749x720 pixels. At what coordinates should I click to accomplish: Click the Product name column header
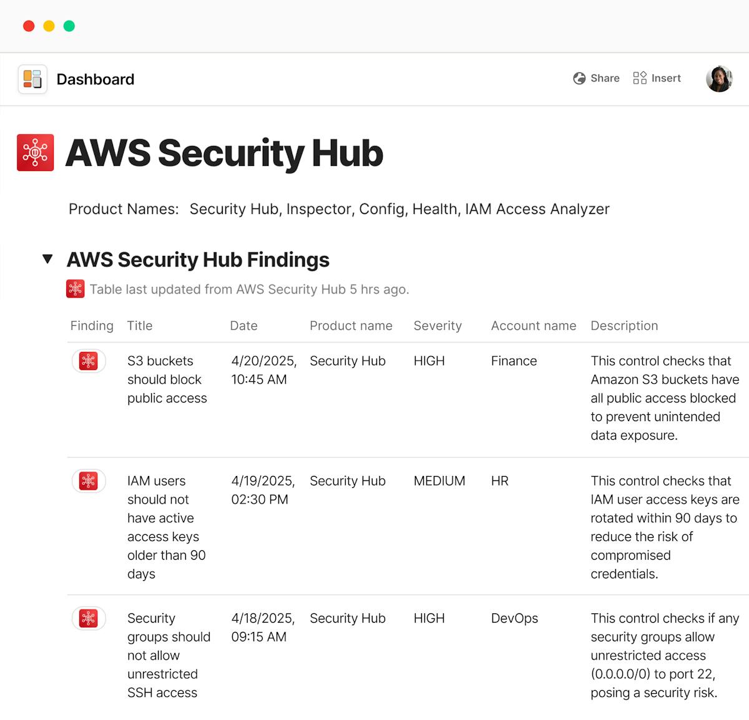[x=351, y=326]
